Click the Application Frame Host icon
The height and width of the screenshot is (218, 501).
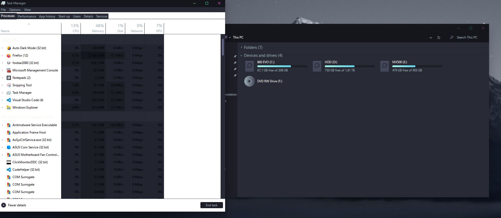tap(9, 132)
